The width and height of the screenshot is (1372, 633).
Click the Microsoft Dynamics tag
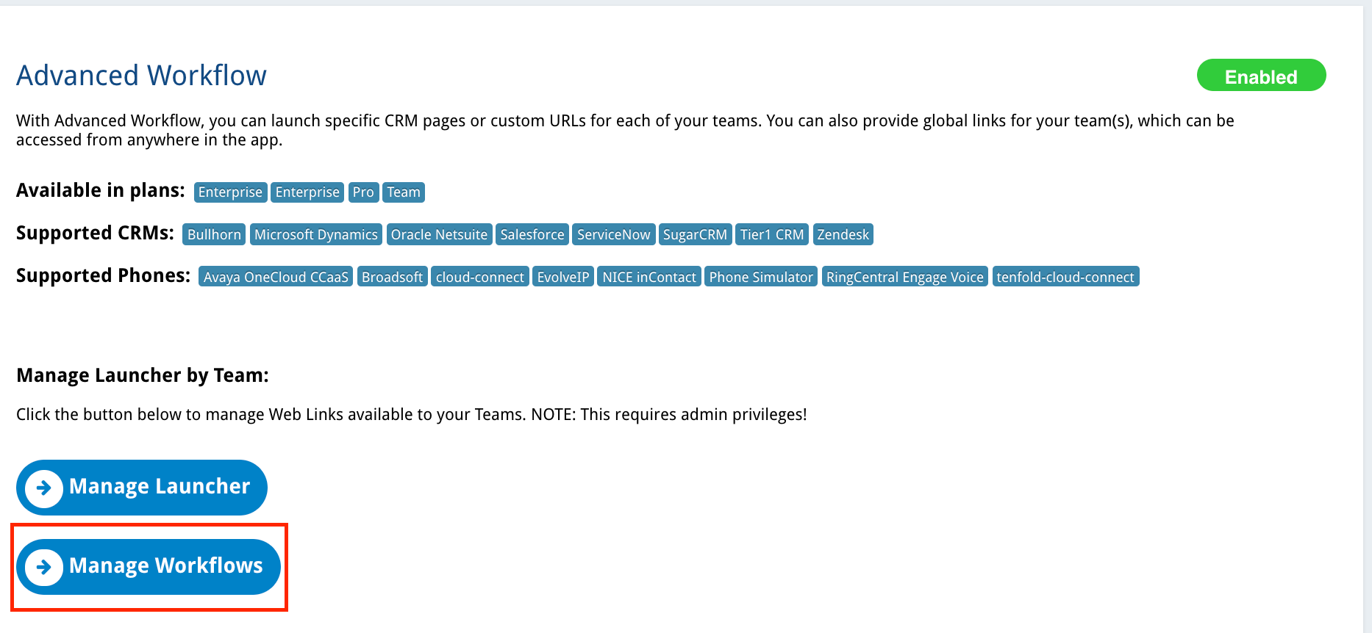coord(316,235)
